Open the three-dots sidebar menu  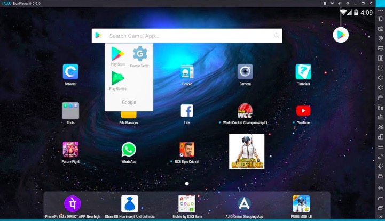click(x=381, y=11)
